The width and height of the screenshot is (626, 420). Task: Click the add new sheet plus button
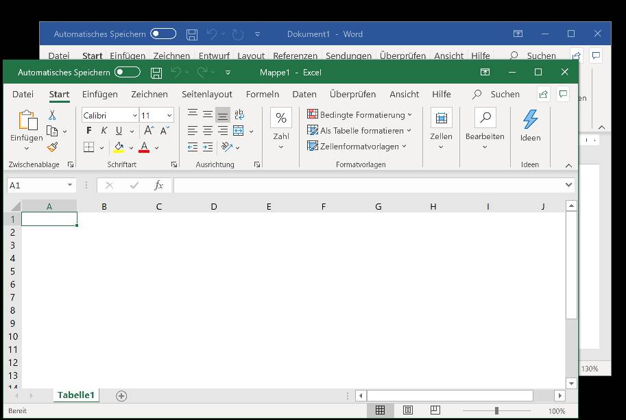121,395
